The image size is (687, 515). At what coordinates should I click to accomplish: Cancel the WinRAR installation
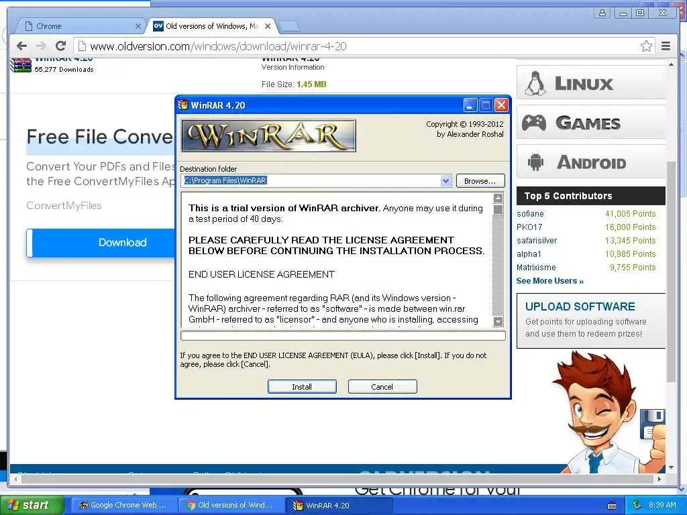click(382, 387)
